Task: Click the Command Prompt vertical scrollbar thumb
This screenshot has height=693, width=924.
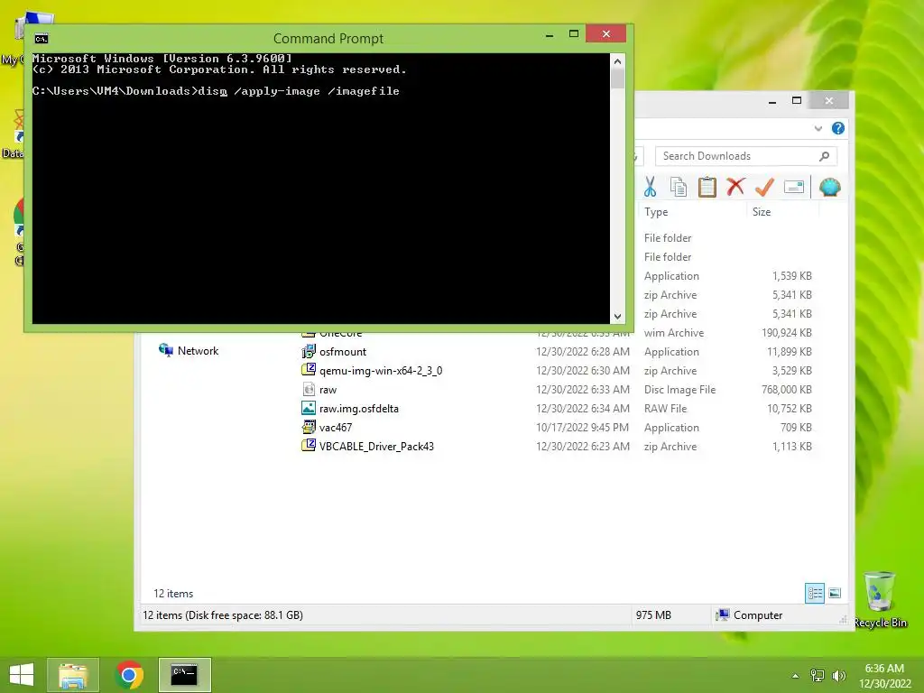Action: [617, 79]
